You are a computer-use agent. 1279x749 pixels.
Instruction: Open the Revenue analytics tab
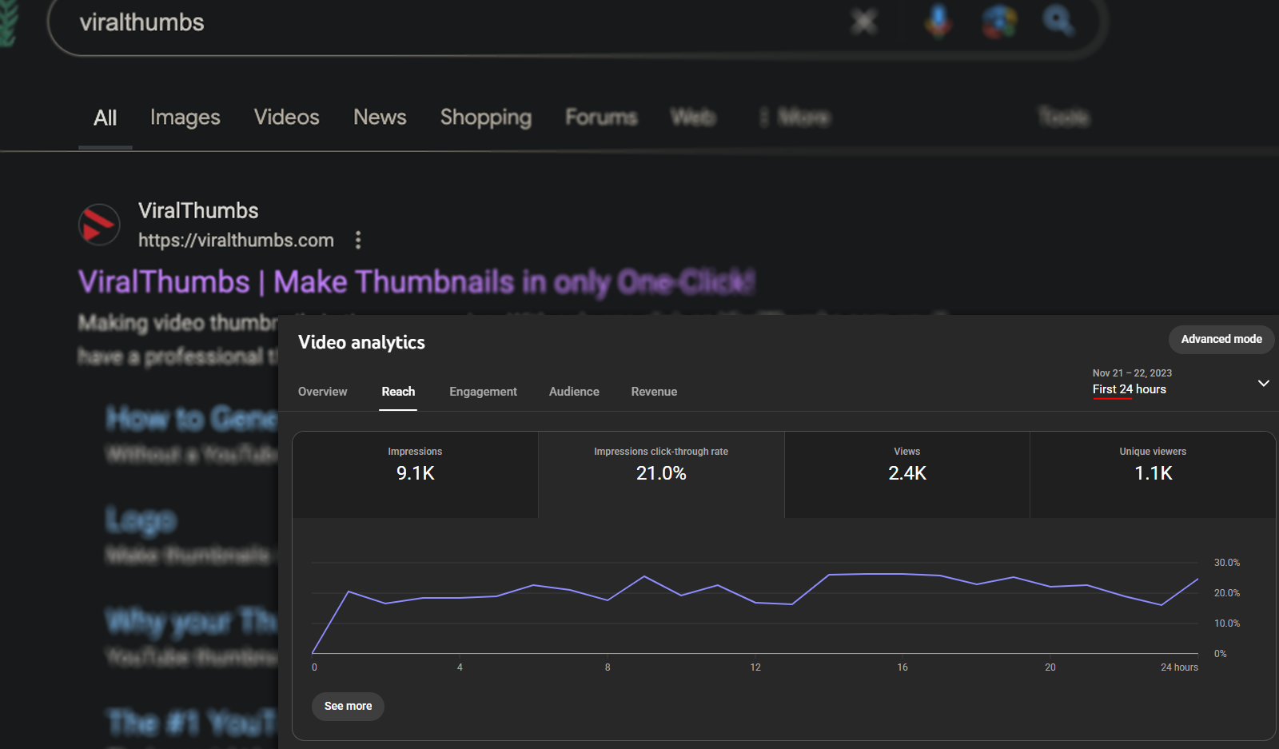point(654,392)
